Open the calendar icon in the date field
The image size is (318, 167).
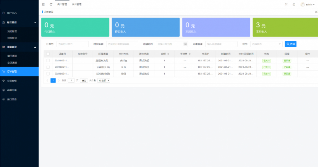pos(186,44)
